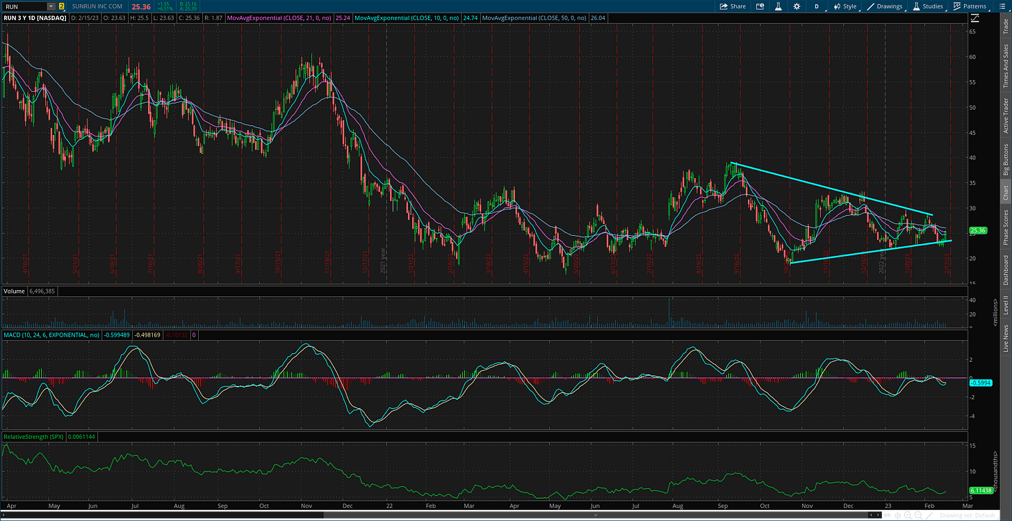1012x521 pixels.
Task: Open the Drawings menu
Action: pos(885,6)
